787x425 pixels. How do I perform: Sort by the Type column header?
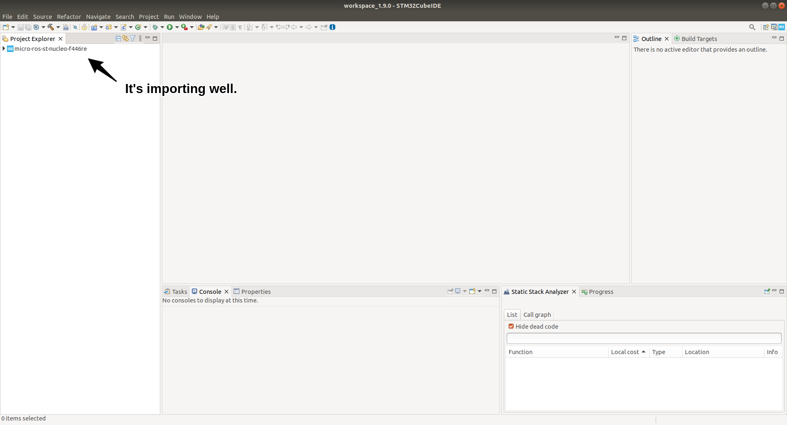666,352
